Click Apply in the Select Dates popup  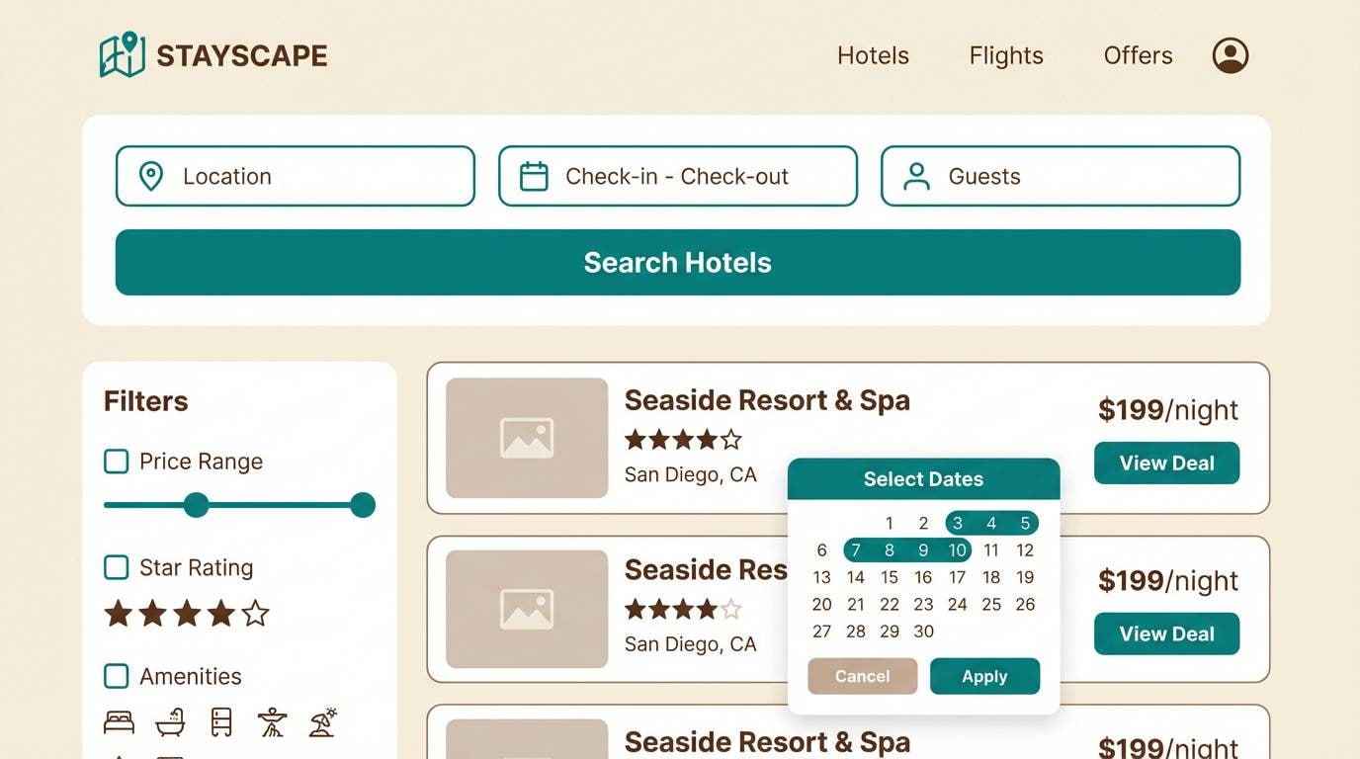(984, 676)
